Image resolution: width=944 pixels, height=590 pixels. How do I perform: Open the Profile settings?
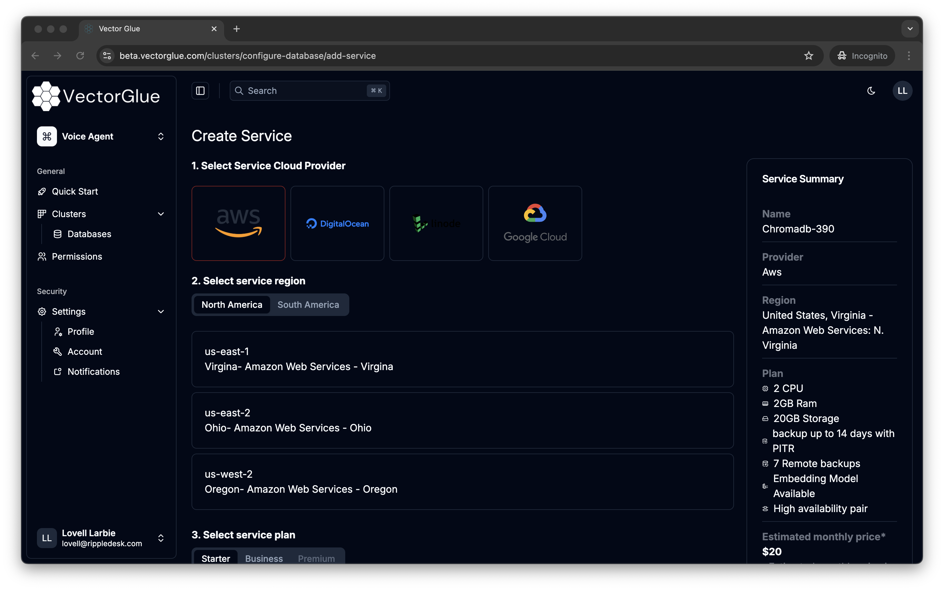pos(81,332)
